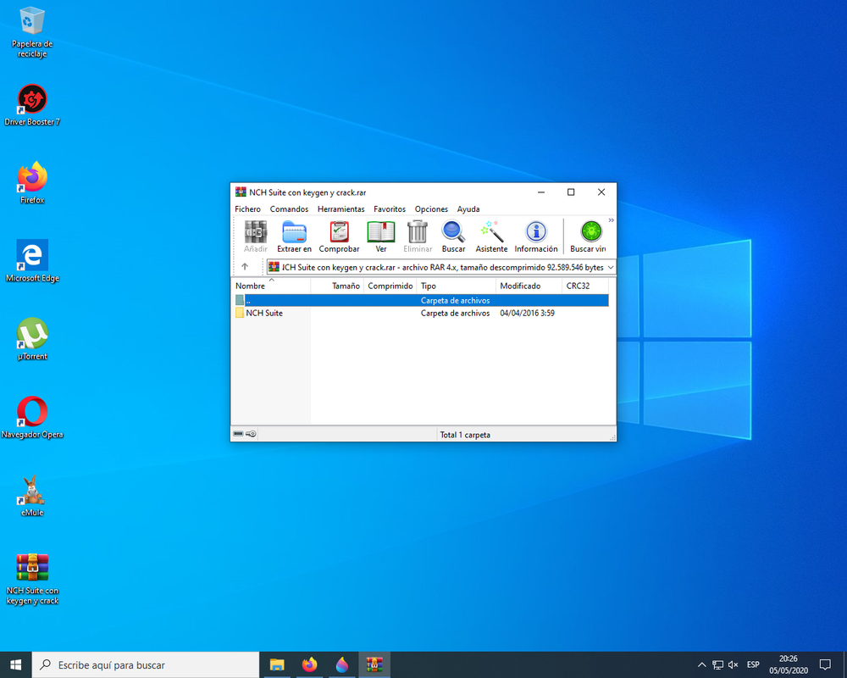Open the Opciones menu
This screenshot has height=678, width=847.
pos(431,208)
